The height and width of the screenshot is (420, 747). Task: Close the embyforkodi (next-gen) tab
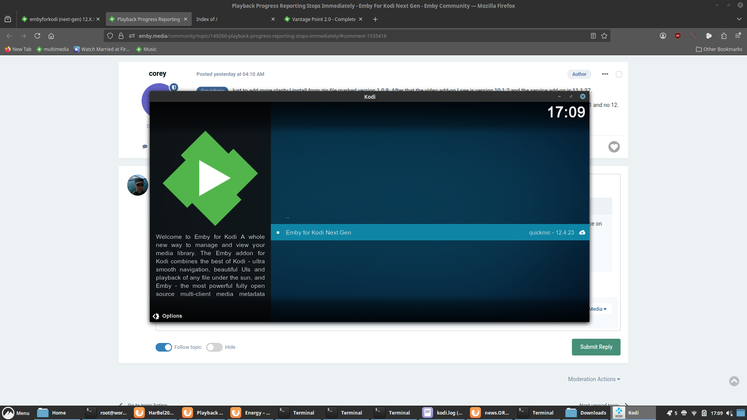(x=98, y=19)
